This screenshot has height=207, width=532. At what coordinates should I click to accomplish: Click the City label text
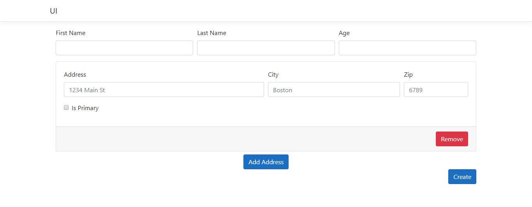pyautogui.click(x=273, y=74)
